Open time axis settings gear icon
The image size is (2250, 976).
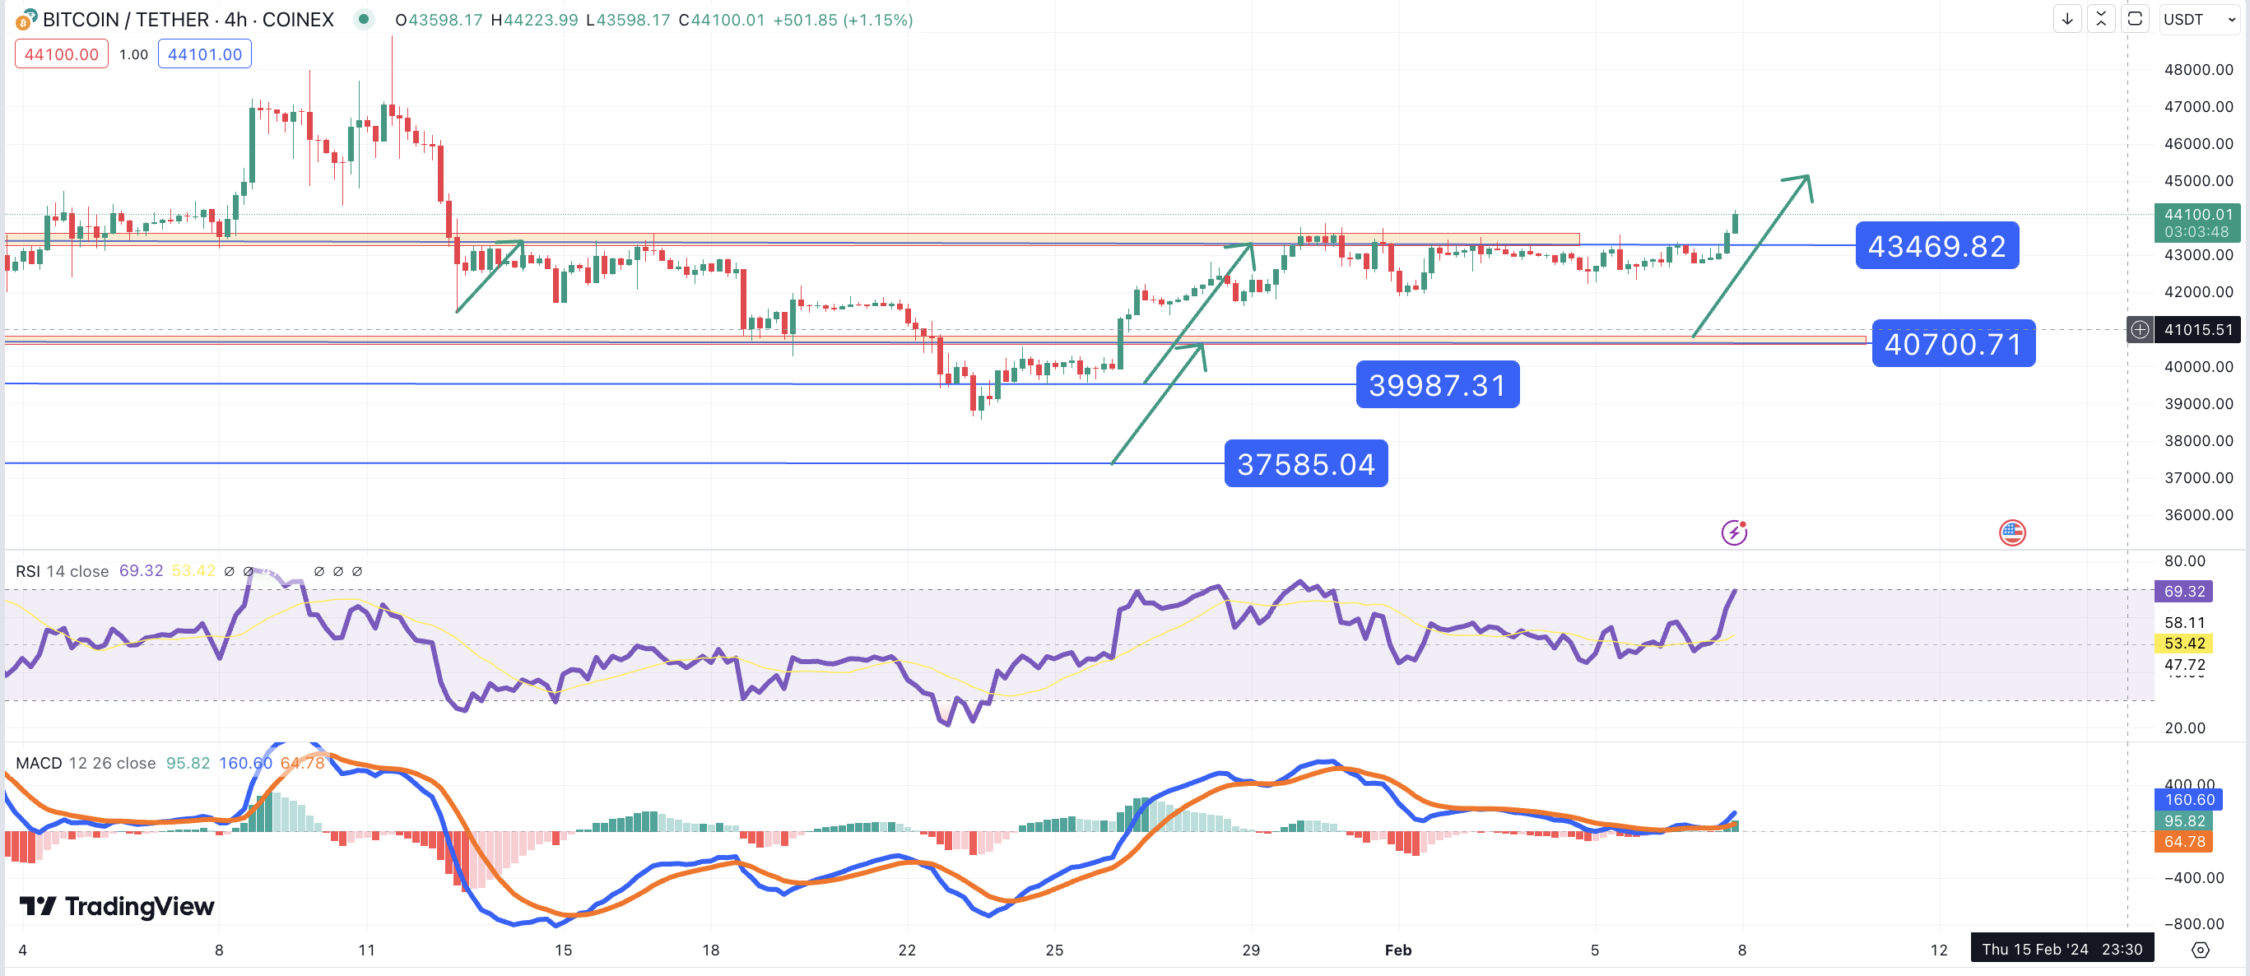pyautogui.click(x=2201, y=949)
